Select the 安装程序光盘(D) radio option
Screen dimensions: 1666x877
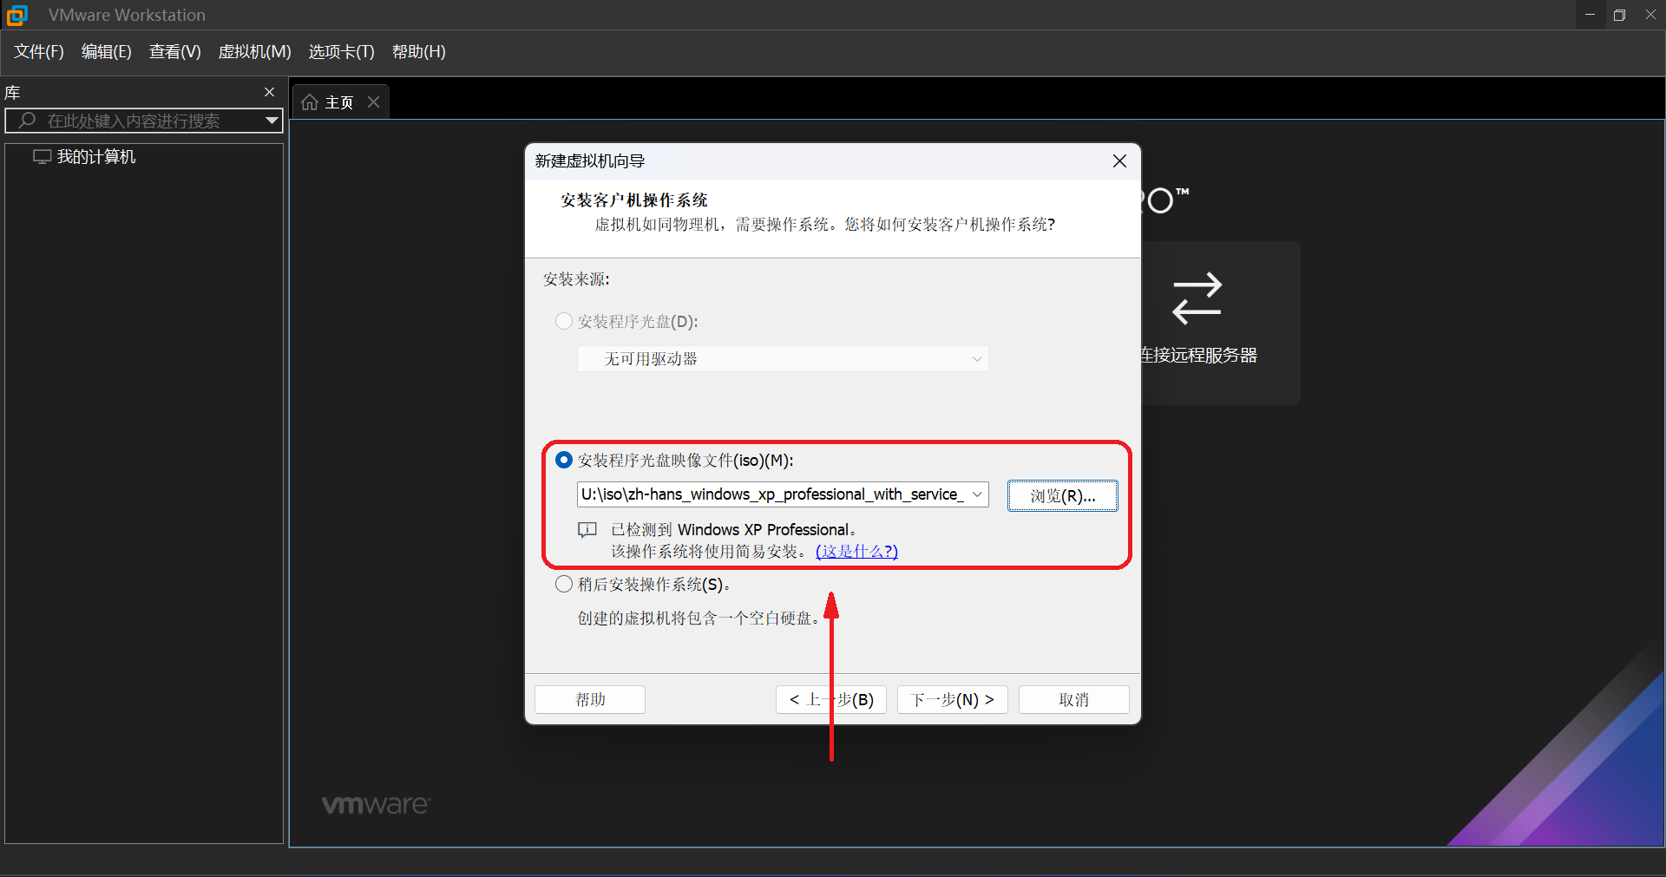pos(564,322)
